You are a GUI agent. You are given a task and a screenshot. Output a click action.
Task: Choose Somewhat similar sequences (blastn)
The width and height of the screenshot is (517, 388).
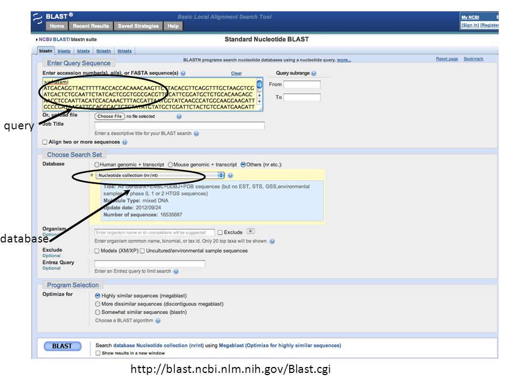97,312
